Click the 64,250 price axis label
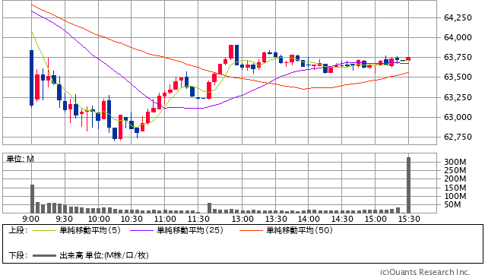Viewport: 485px width, 275px height. (x=458, y=17)
